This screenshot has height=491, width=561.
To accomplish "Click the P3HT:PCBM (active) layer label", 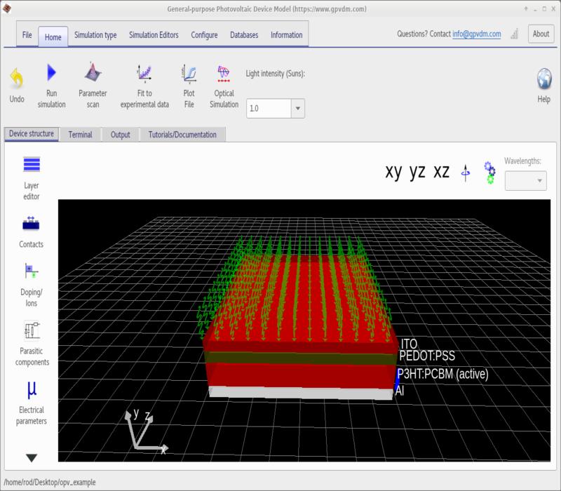I will 443,374.
